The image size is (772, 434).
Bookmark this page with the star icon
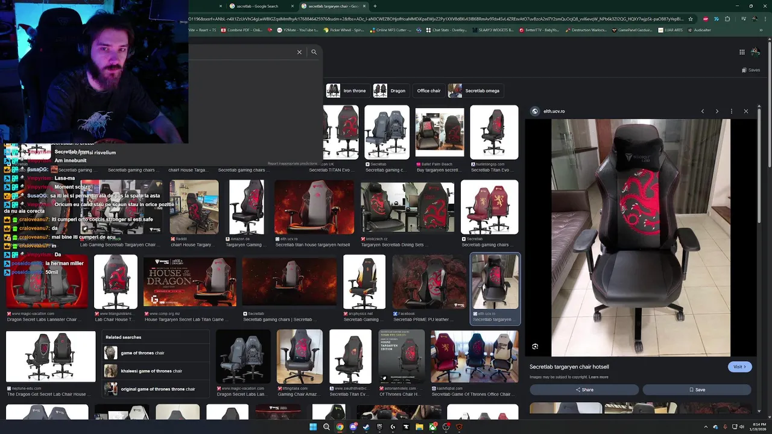[691, 19]
